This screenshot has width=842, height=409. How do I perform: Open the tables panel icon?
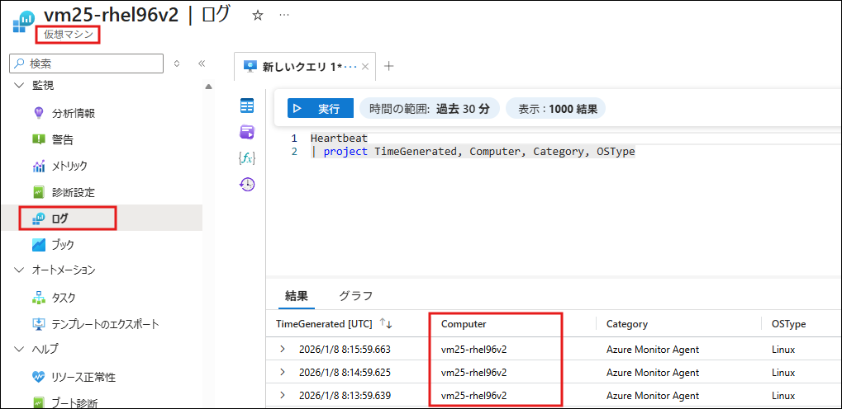tap(248, 106)
